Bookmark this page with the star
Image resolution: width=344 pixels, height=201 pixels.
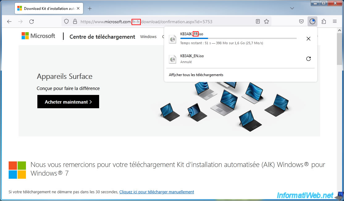[266, 22]
